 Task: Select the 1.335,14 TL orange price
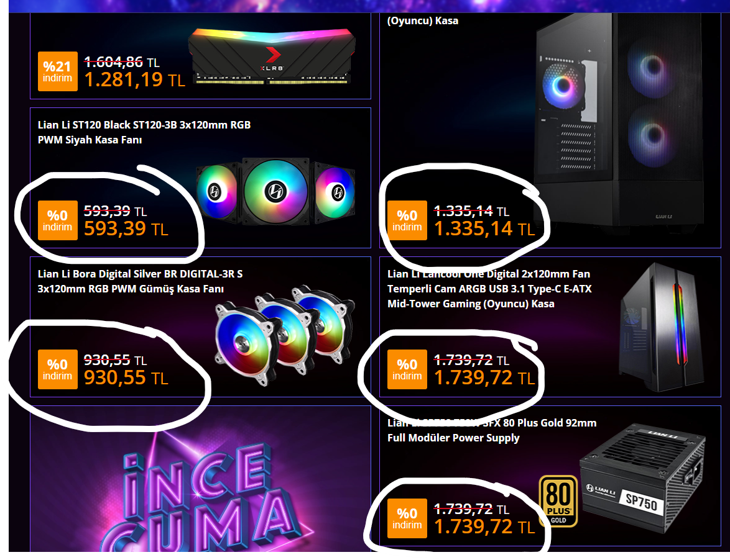pyautogui.click(x=484, y=228)
